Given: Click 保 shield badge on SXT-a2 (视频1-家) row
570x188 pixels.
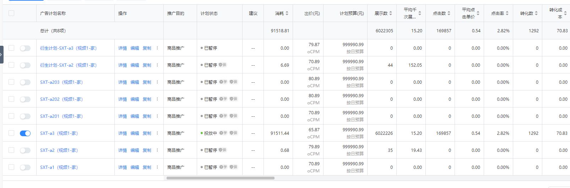Looking at the screenshot, I should (x=222, y=150).
